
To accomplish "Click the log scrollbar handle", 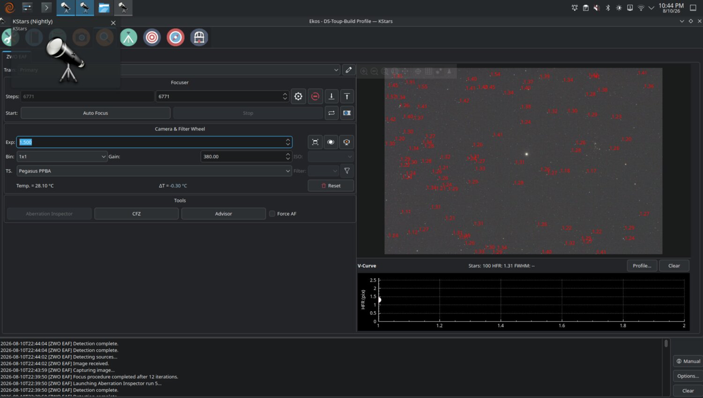I will coord(666,344).
